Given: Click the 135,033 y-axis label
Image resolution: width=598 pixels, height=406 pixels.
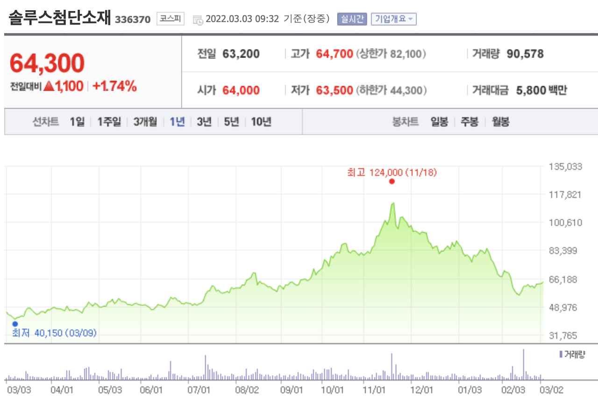Looking at the screenshot, I should [565, 167].
